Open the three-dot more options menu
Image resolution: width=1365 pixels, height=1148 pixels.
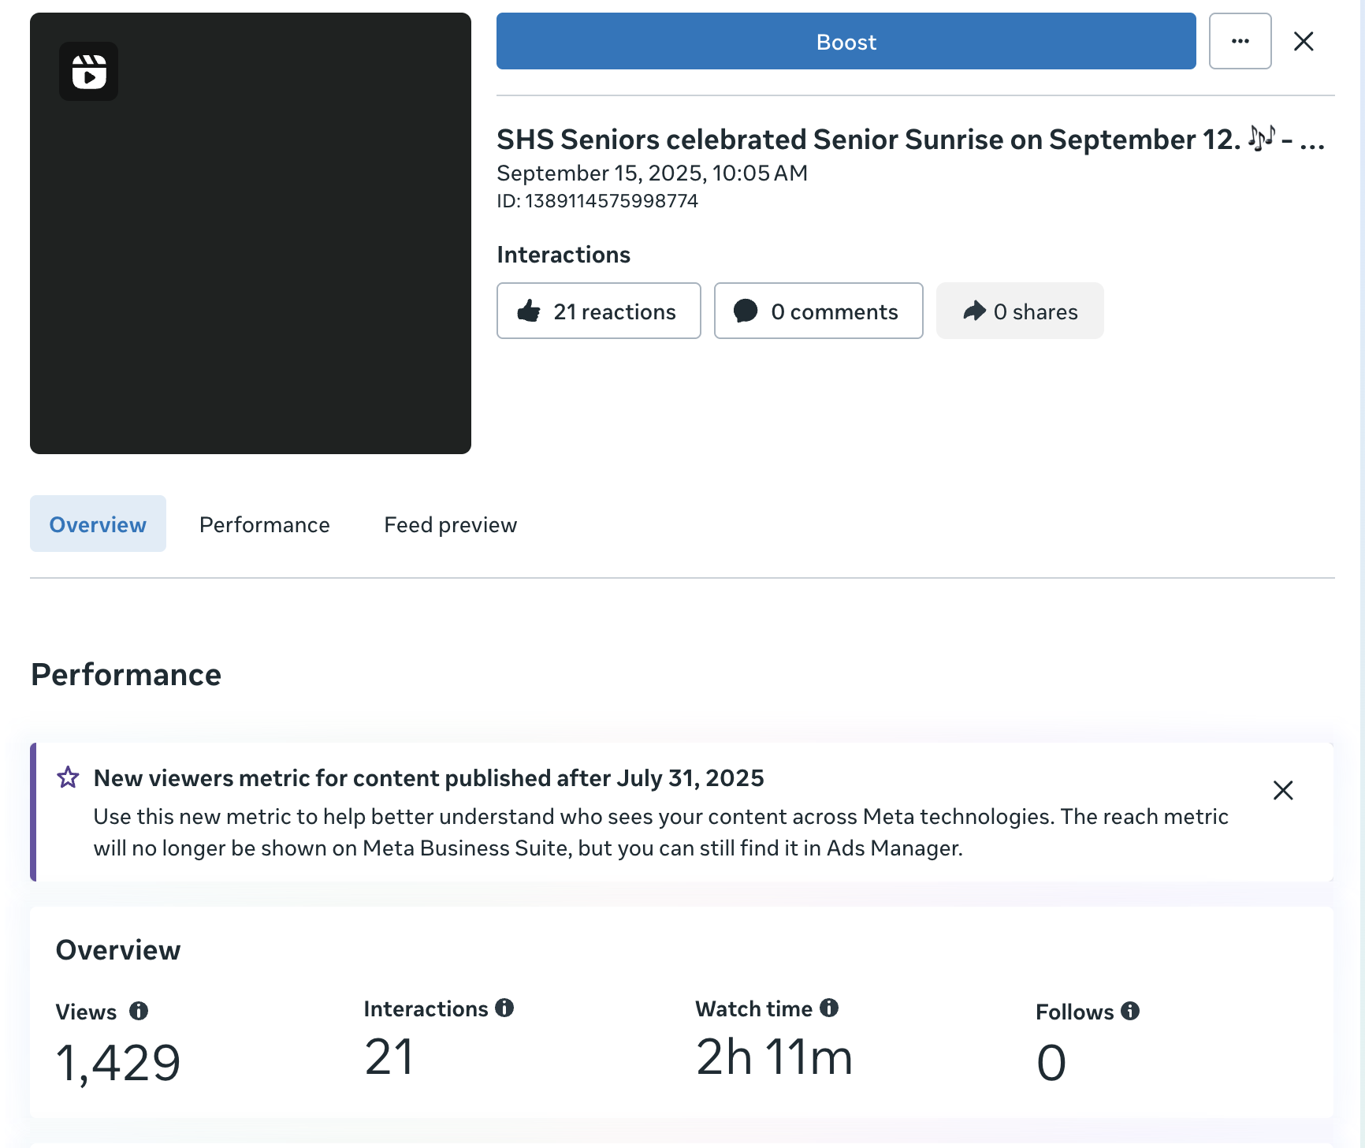[1240, 41]
